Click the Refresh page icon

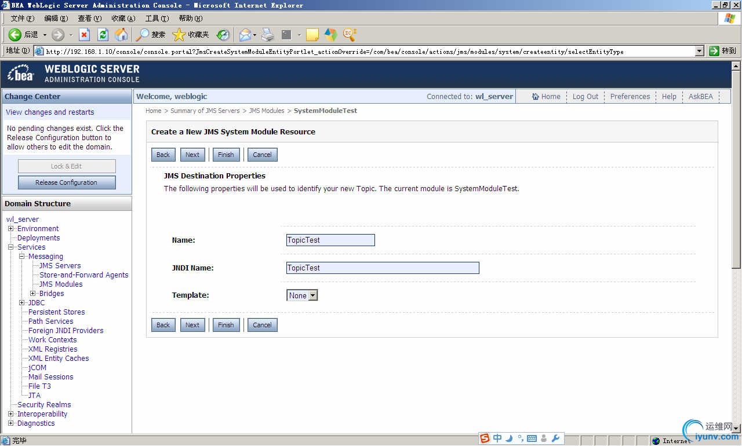point(103,35)
